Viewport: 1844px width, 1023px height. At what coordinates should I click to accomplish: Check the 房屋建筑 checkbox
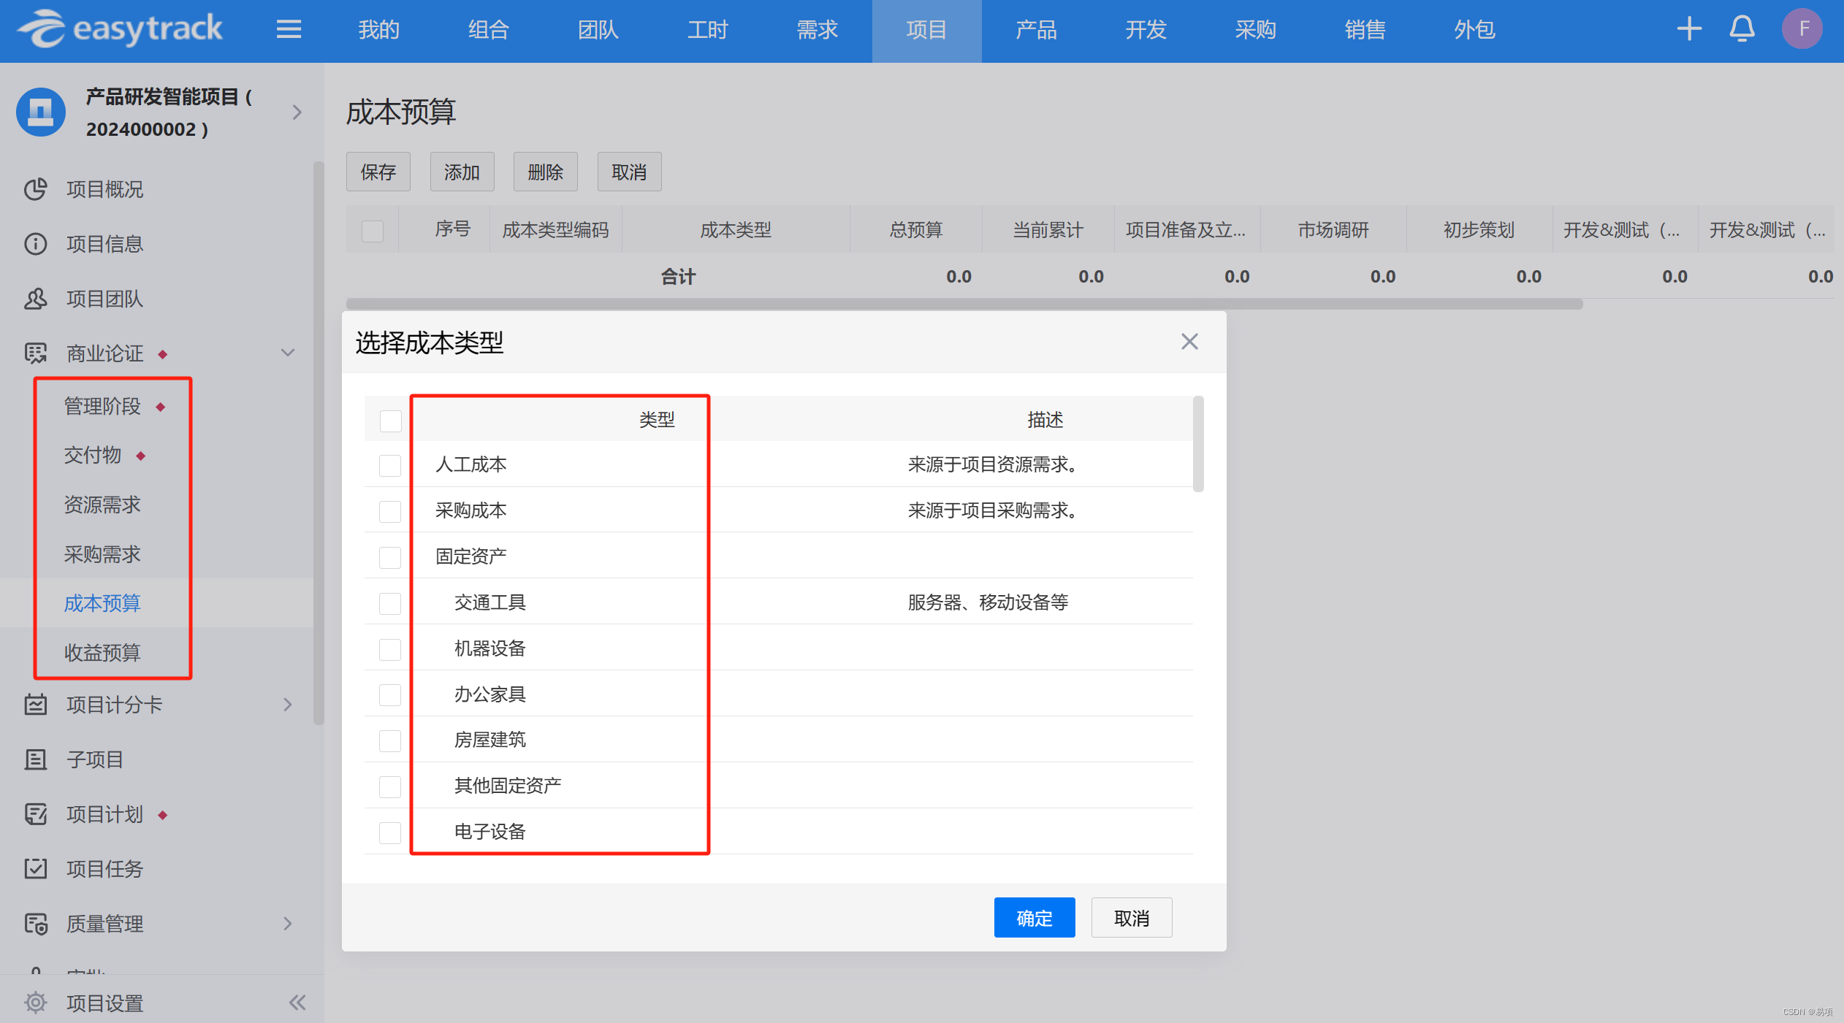[390, 740]
